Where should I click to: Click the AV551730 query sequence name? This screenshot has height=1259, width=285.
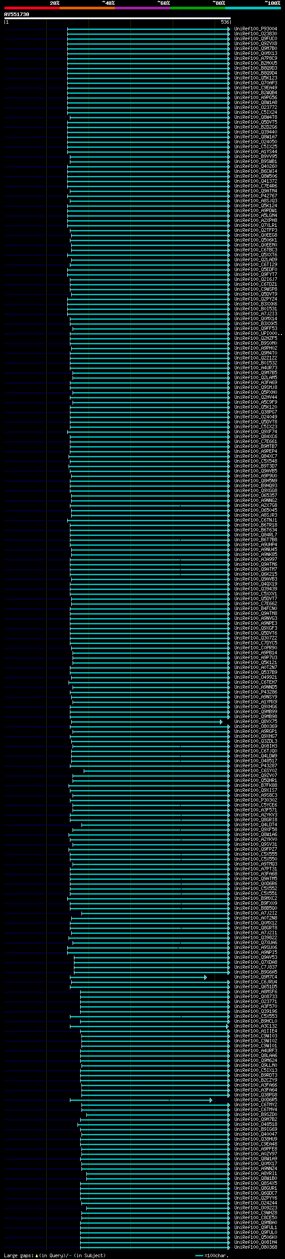[16, 15]
